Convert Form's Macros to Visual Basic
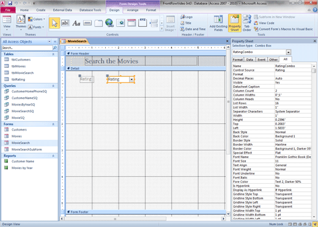The image size is (318, 227). 283,29
